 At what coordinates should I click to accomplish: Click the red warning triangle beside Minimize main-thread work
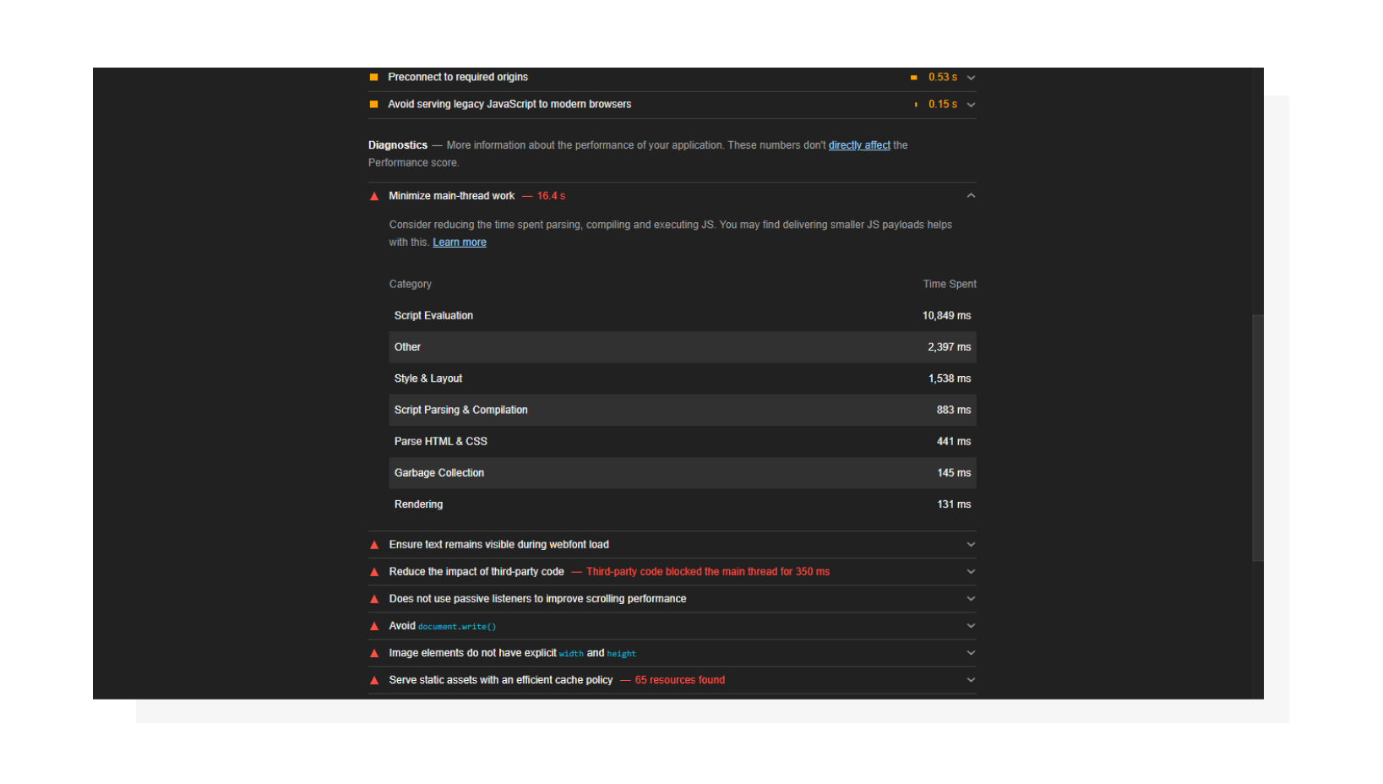coord(374,195)
